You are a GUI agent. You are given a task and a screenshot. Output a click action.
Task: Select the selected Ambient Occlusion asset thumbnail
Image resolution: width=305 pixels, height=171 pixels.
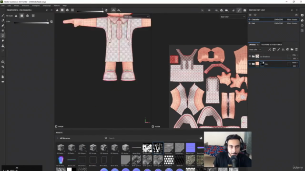(x=158, y=148)
